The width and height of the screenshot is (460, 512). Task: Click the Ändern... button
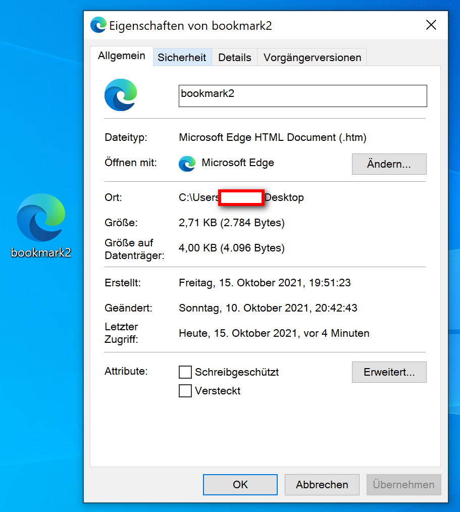coord(389,164)
